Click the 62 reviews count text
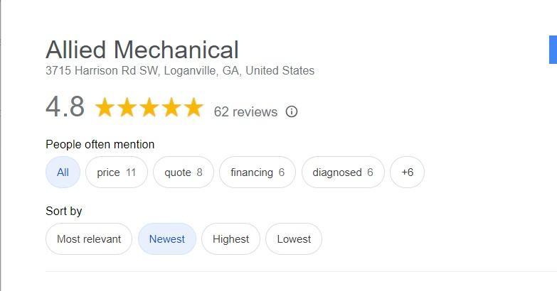The width and height of the screenshot is (557, 291). [245, 112]
